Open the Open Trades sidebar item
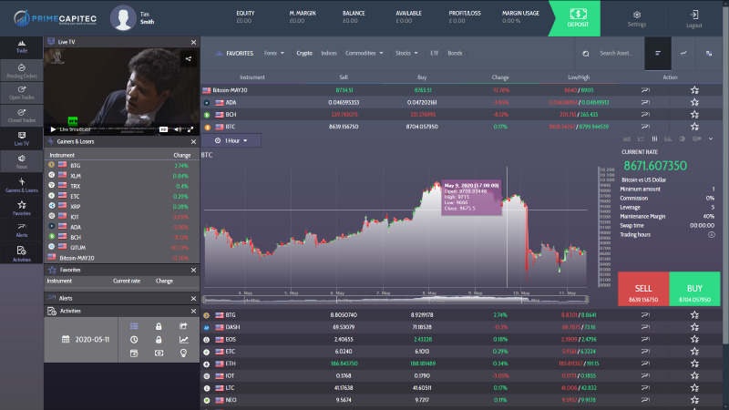Viewport: 729px width, 410px height. tap(21, 93)
